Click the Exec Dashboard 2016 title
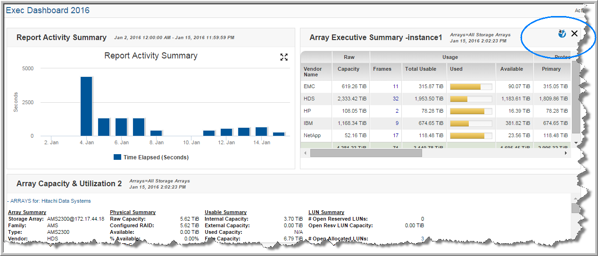 [47, 10]
